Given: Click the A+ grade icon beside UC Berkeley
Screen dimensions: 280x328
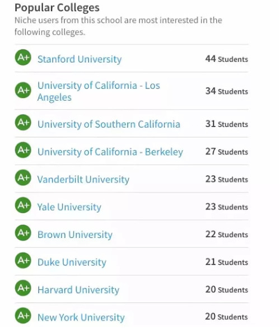Looking at the screenshot, I should click(x=23, y=150).
